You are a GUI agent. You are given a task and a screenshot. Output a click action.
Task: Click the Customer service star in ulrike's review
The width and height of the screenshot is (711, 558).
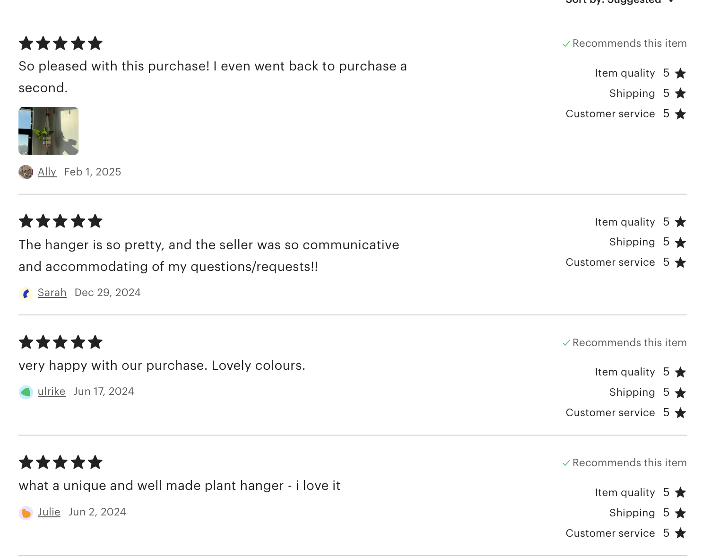681,413
